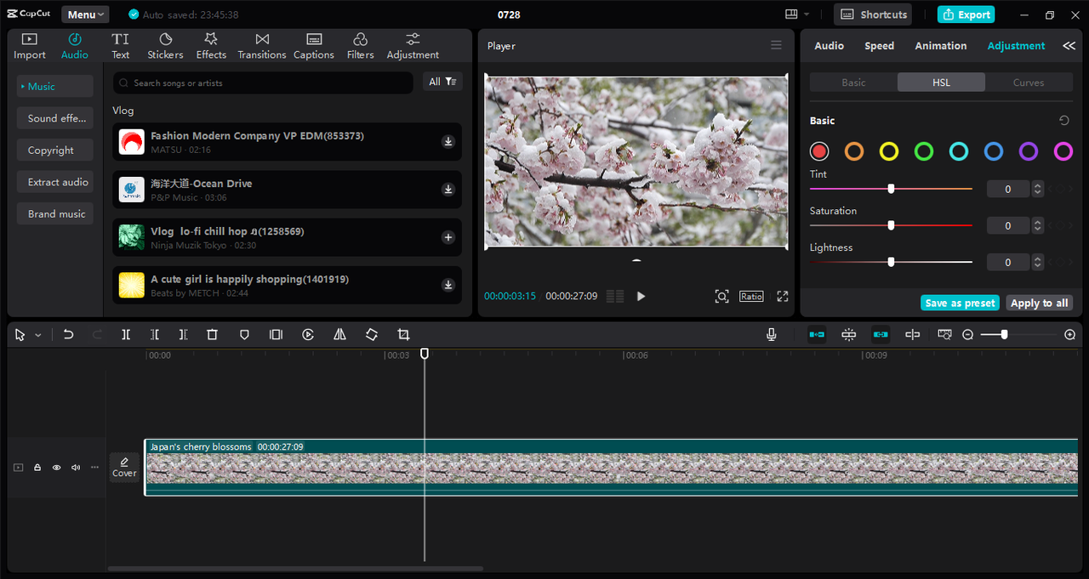Open the Transitions panel
This screenshot has width=1089, height=579.
coord(262,46)
